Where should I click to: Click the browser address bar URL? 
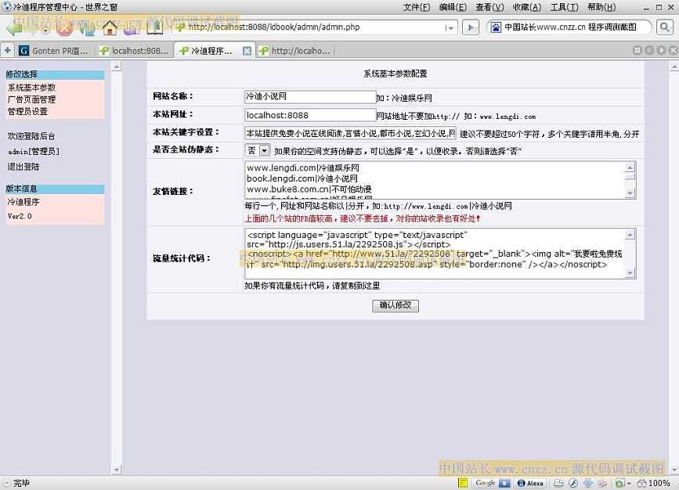pyautogui.click(x=273, y=27)
